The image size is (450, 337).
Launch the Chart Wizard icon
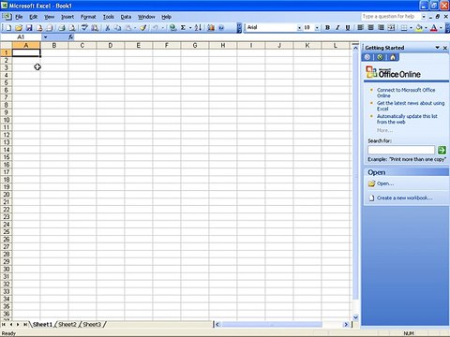coord(211,28)
